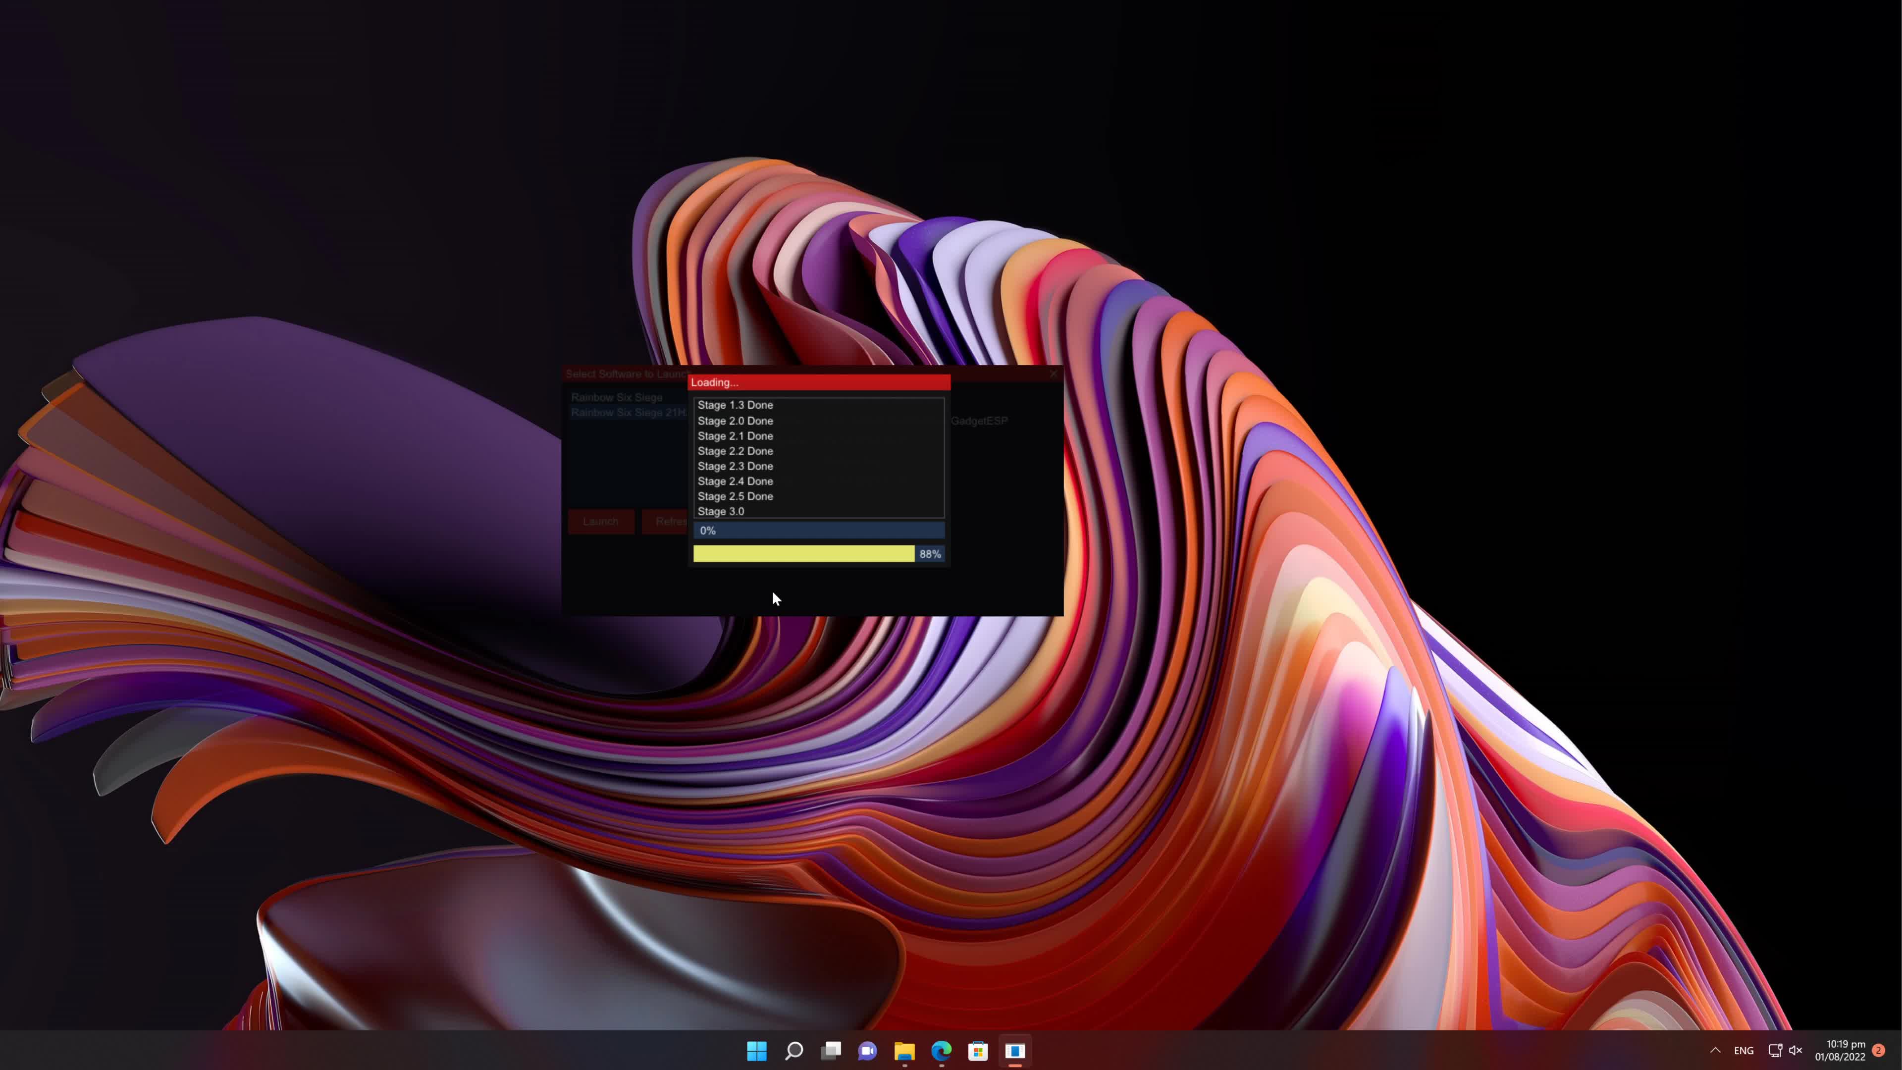Click the yellow 88% progress bar
The image size is (1902, 1070).
802,554
